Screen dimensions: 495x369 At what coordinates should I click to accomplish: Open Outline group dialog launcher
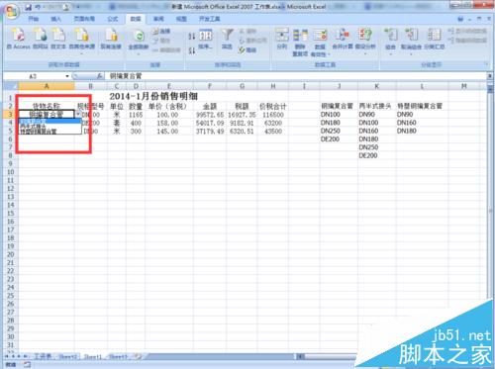point(487,64)
